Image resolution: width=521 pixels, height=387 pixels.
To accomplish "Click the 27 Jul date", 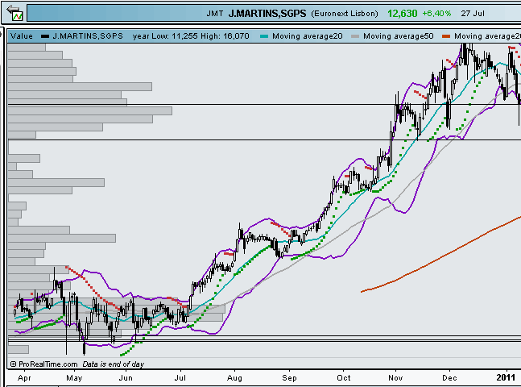I will [473, 14].
